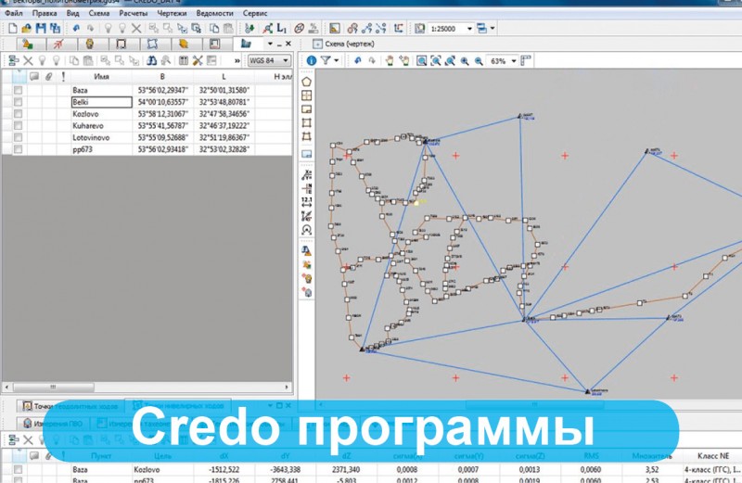
Task: Open the Правка menu
Action: pos(45,13)
